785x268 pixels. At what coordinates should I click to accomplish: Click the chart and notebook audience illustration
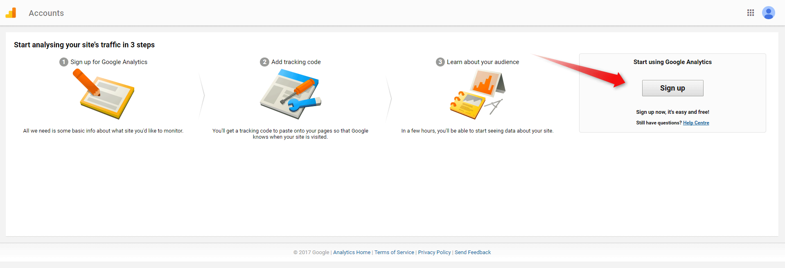[477, 94]
